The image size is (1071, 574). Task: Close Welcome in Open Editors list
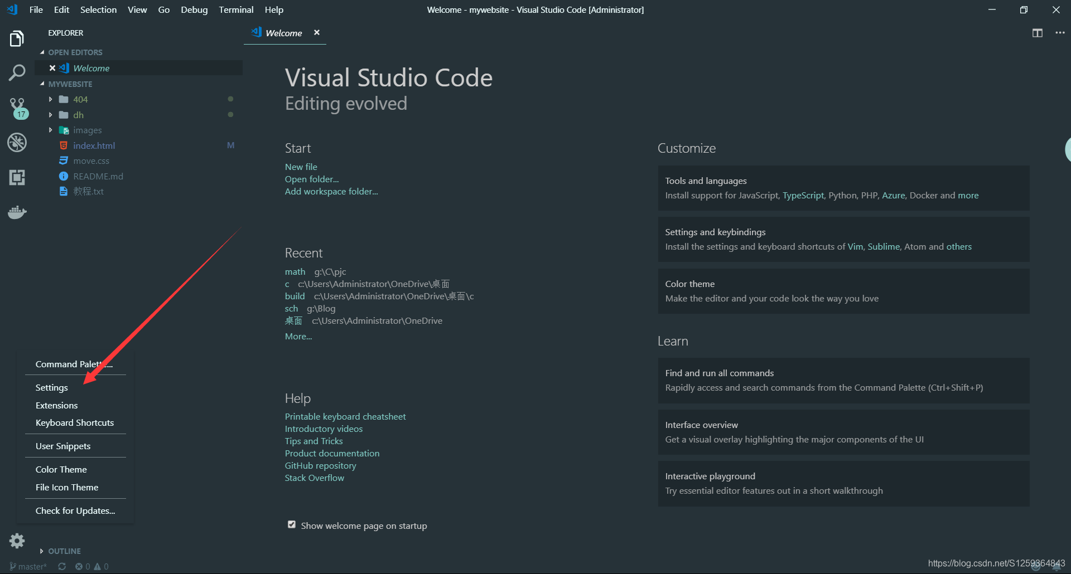point(52,68)
